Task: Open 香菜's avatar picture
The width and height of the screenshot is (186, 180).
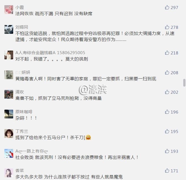Action: click(9, 173)
